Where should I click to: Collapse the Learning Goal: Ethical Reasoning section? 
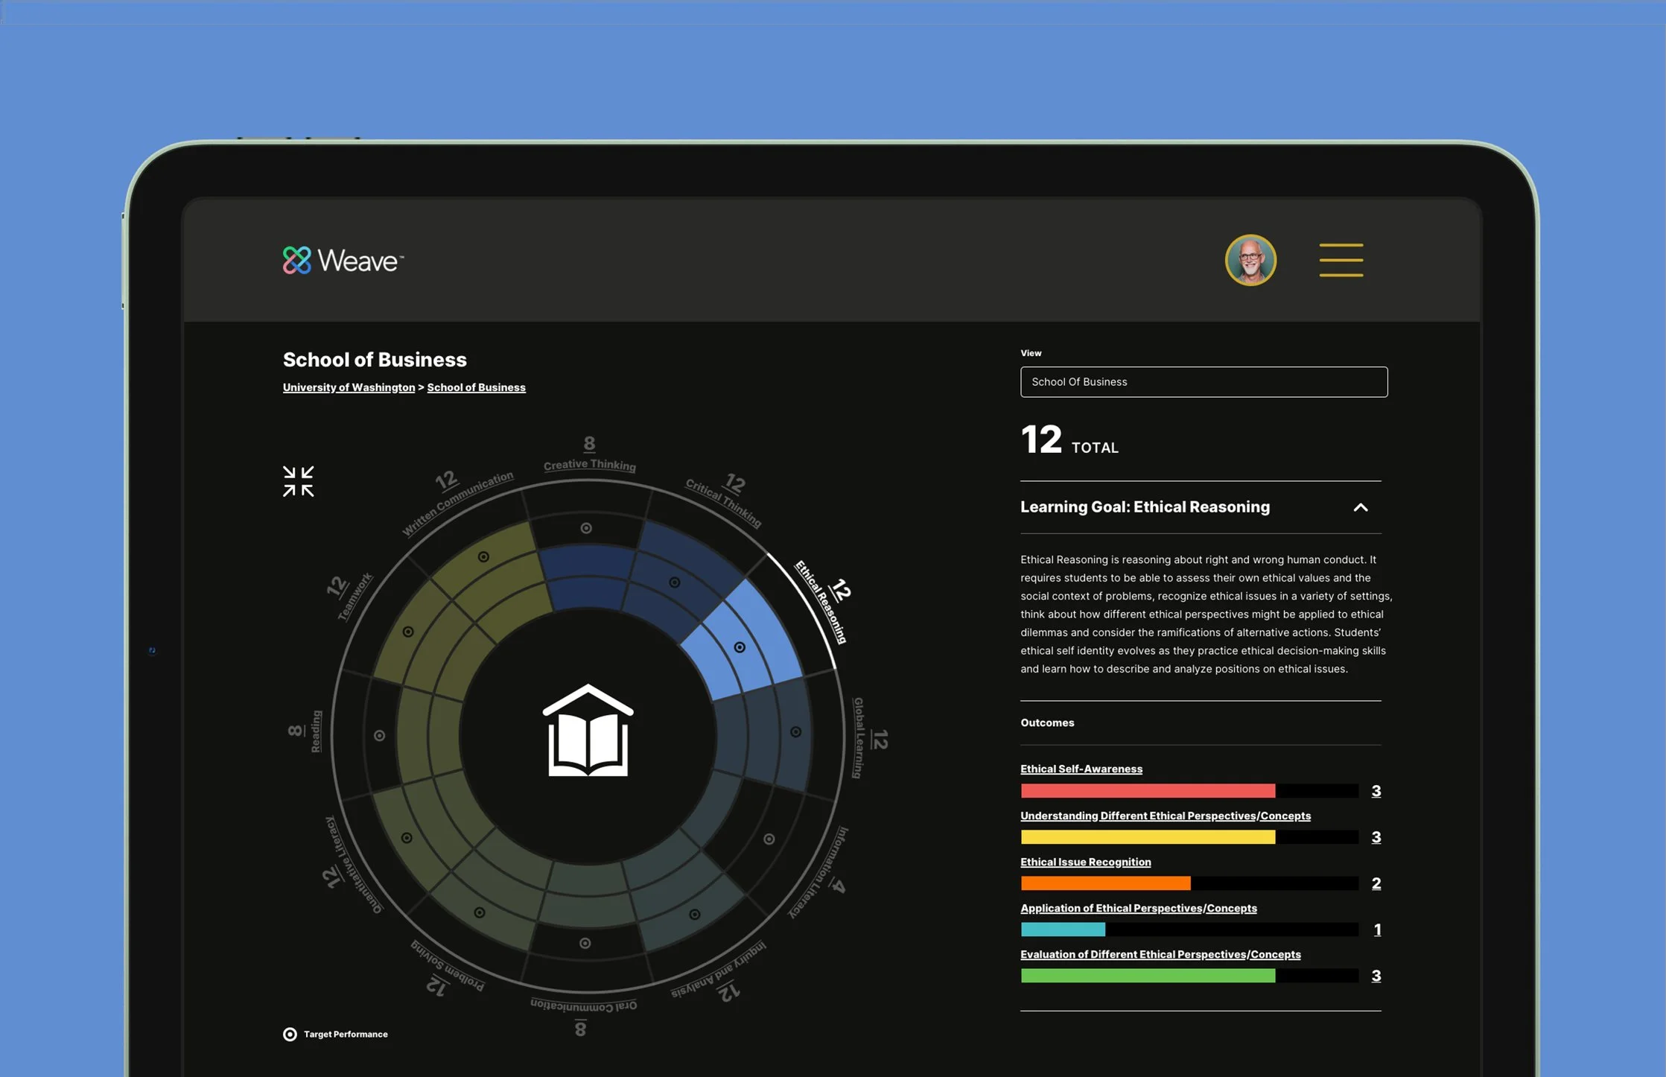click(x=1360, y=507)
